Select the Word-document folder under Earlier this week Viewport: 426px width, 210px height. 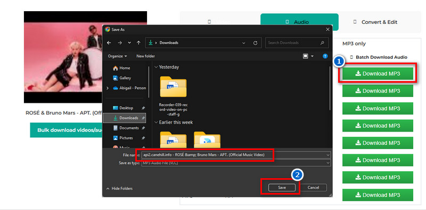coord(173,139)
